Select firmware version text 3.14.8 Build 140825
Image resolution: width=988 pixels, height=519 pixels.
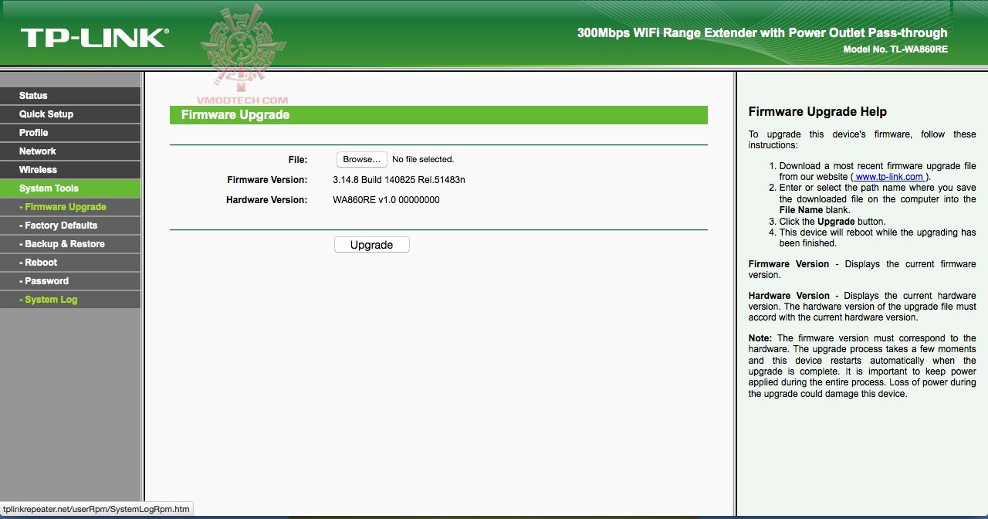pyautogui.click(x=399, y=180)
